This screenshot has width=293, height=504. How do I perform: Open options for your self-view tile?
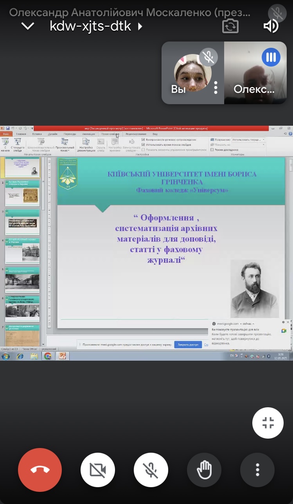pos(216,88)
